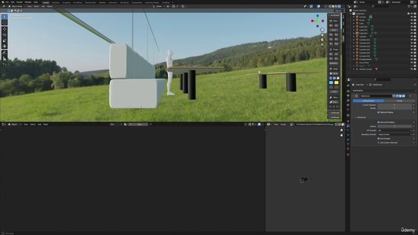
Task: Open the File menu
Action: coord(7,2)
